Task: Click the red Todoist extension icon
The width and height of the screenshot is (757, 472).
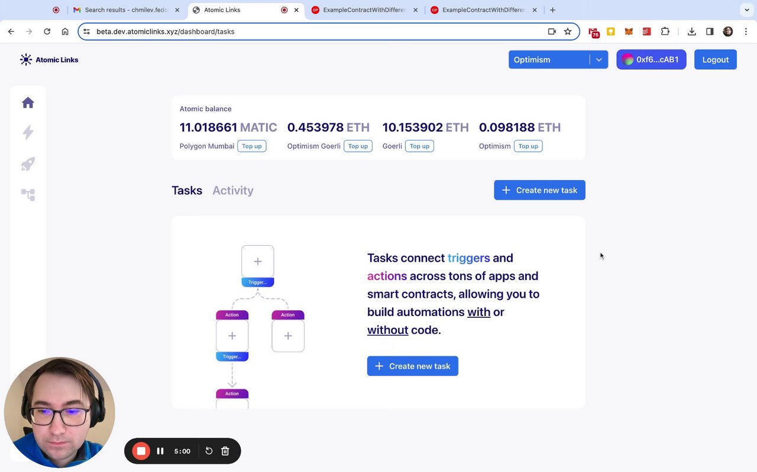Action: click(647, 31)
